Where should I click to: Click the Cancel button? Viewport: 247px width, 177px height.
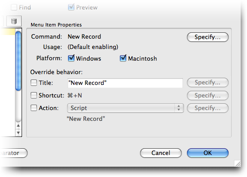point(161,153)
